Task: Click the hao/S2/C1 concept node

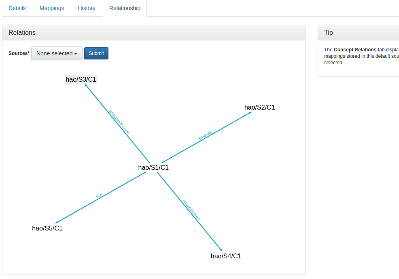Action: point(259,107)
